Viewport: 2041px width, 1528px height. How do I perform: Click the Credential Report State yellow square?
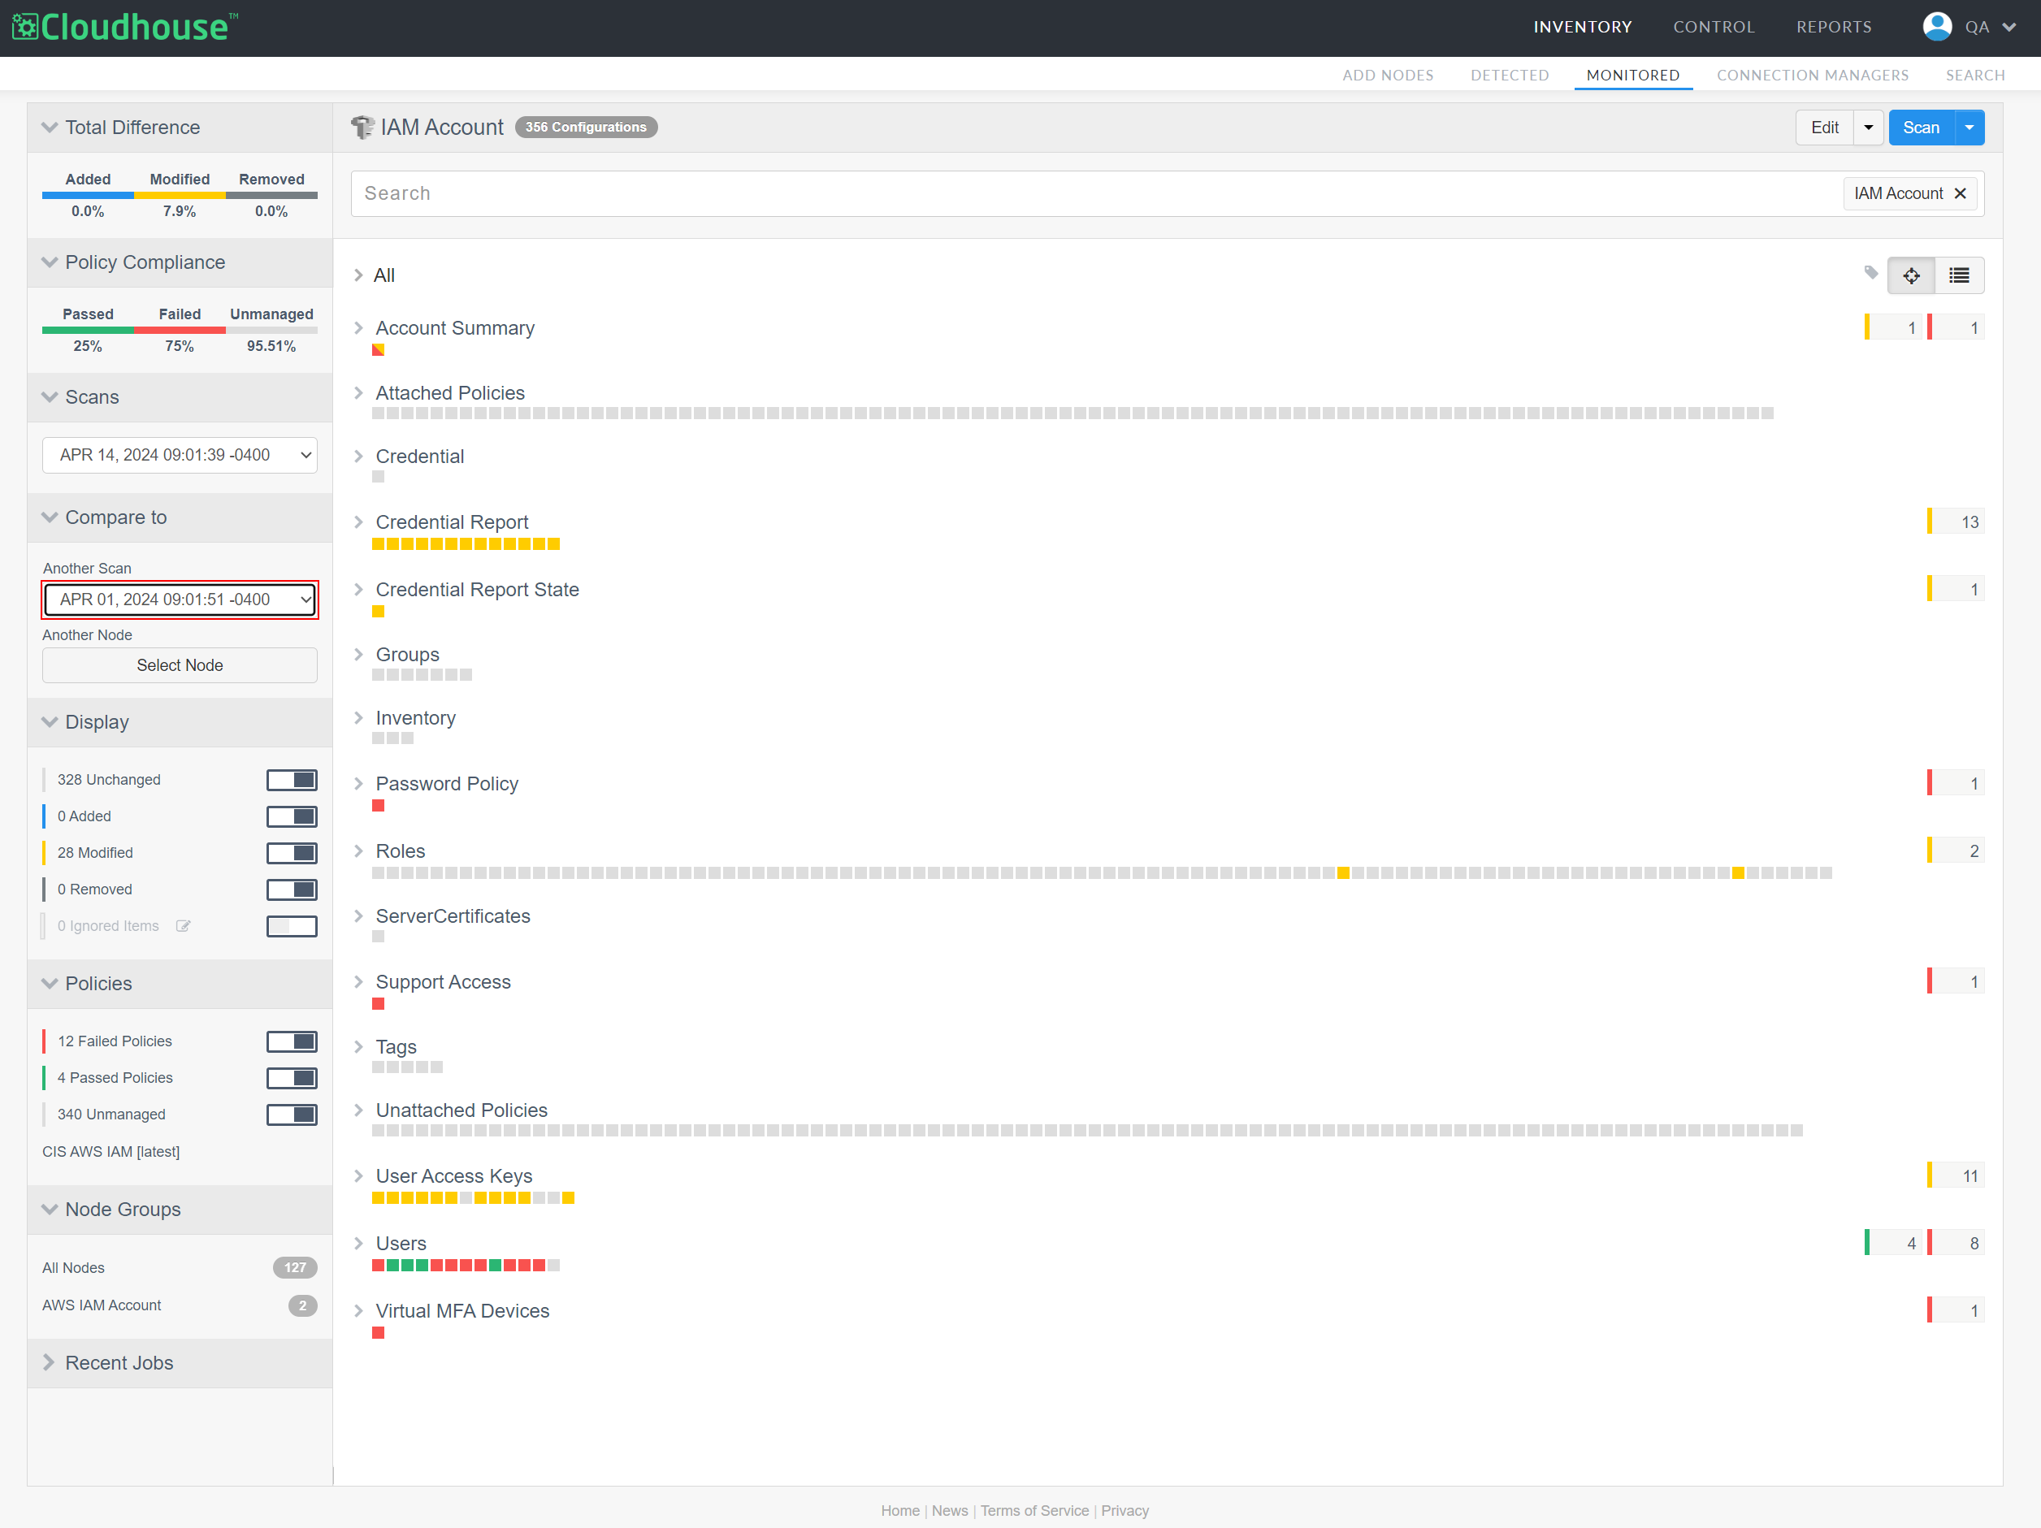pos(379,612)
